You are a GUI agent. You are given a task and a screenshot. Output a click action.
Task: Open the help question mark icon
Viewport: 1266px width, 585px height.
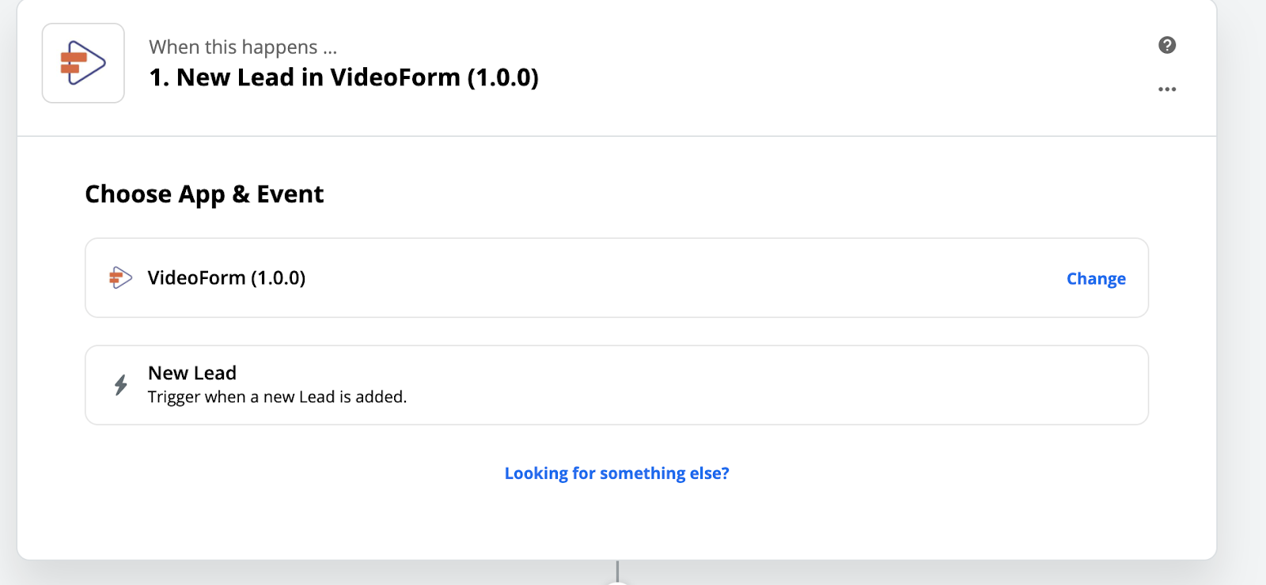point(1167,45)
